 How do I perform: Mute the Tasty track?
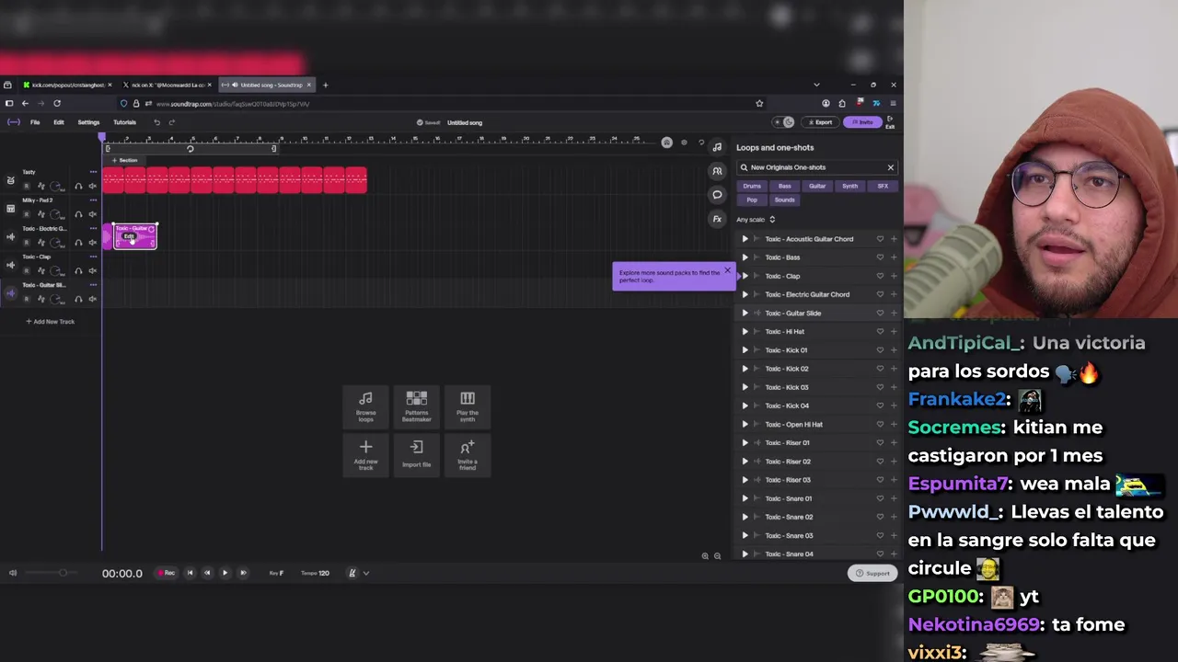(93, 186)
